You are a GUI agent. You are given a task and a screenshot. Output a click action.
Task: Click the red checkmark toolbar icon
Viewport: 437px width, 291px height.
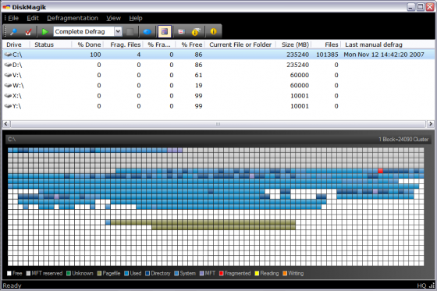click(x=28, y=31)
